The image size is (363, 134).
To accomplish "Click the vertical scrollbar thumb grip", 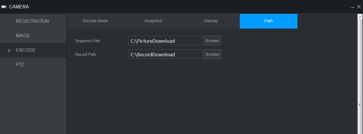I will 360,105.
